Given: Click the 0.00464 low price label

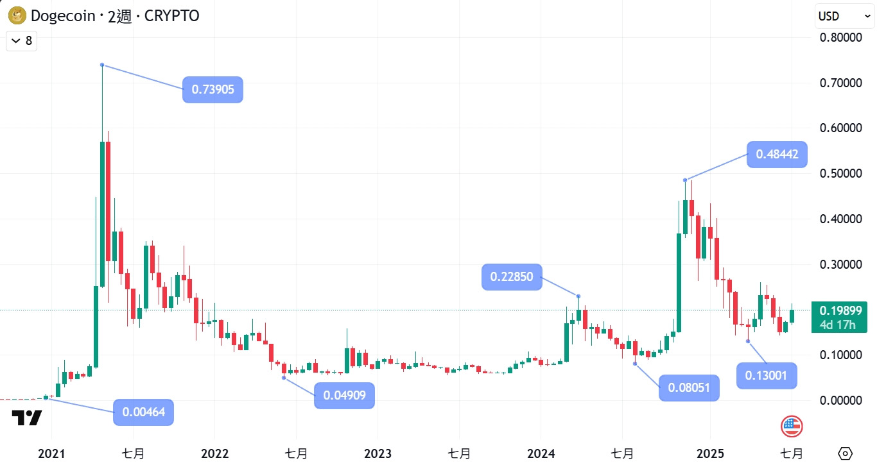Looking at the screenshot, I should click(144, 412).
